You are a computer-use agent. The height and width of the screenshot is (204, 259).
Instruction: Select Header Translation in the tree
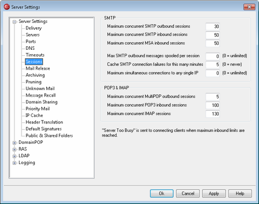pyautogui.click(x=44, y=122)
